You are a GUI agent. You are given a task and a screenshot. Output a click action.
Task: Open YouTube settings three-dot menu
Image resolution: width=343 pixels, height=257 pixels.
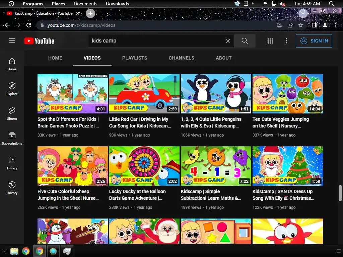(286, 41)
